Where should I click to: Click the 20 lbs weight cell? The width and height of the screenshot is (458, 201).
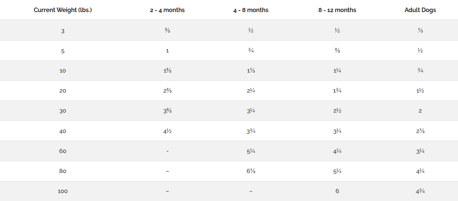tap(63, 91)
